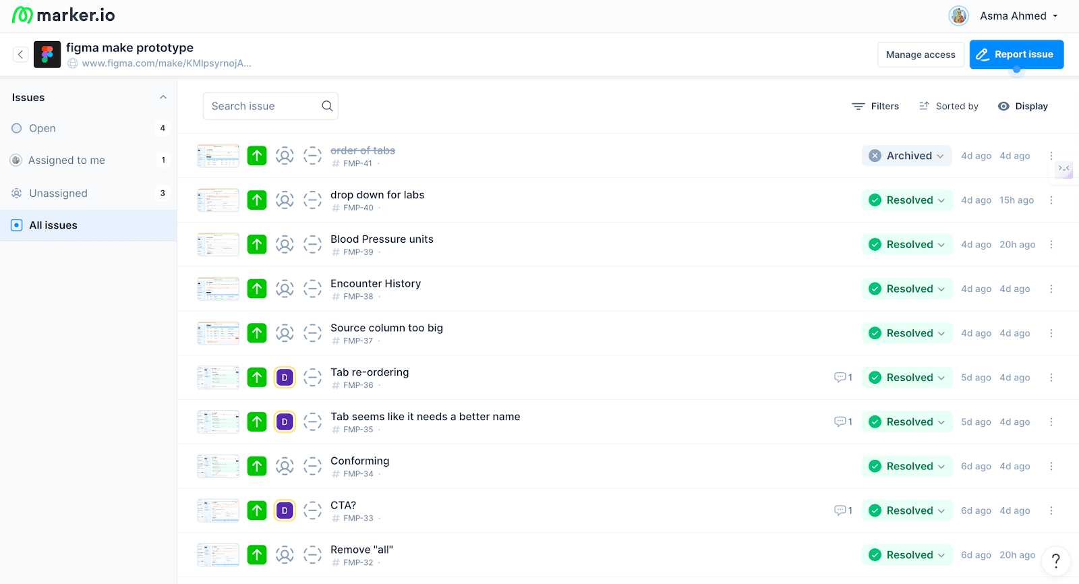1079x584 pixels.
Task: Click priority arrow icon for Blood Pressure units
Action: 257,245
